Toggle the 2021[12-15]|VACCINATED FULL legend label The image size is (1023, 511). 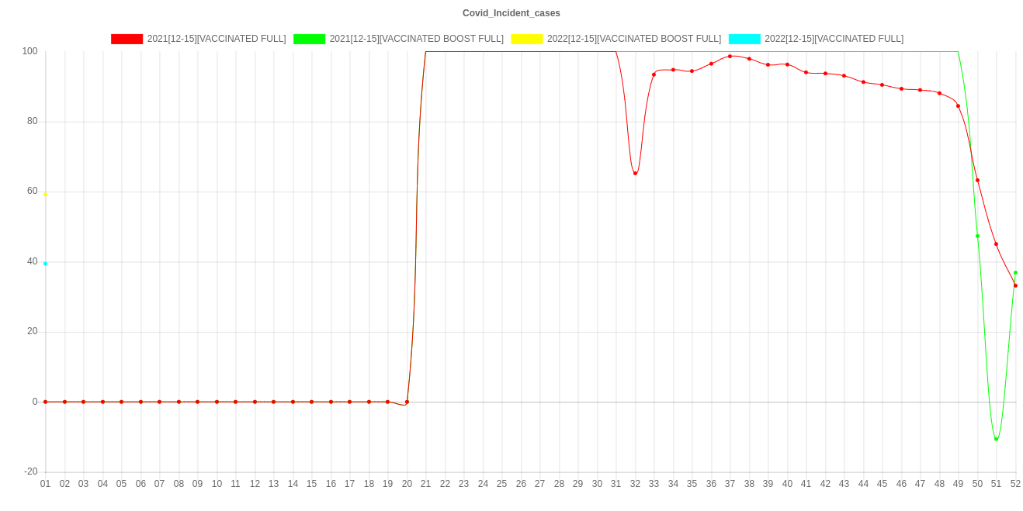point(216,39)
